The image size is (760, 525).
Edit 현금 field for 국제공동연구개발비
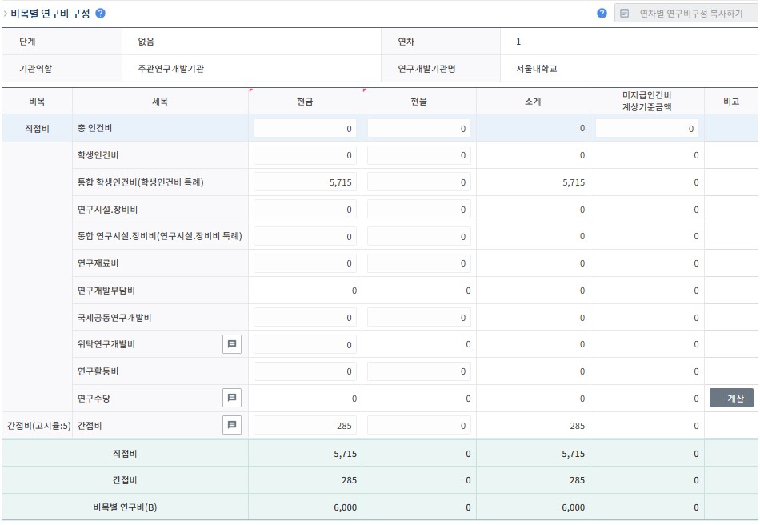pyautogui.click(x=305, y=318)
